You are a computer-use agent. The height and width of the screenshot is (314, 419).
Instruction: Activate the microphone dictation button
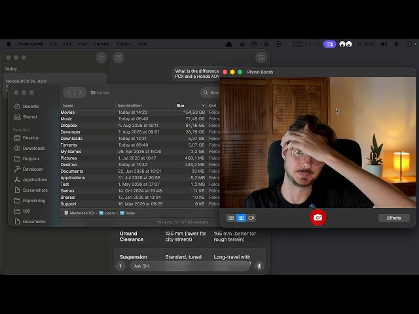pyautogui.click(x=259, y=266)
